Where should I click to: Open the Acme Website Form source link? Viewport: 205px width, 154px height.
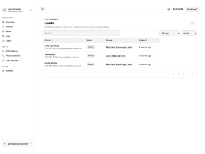coord(116,56)
